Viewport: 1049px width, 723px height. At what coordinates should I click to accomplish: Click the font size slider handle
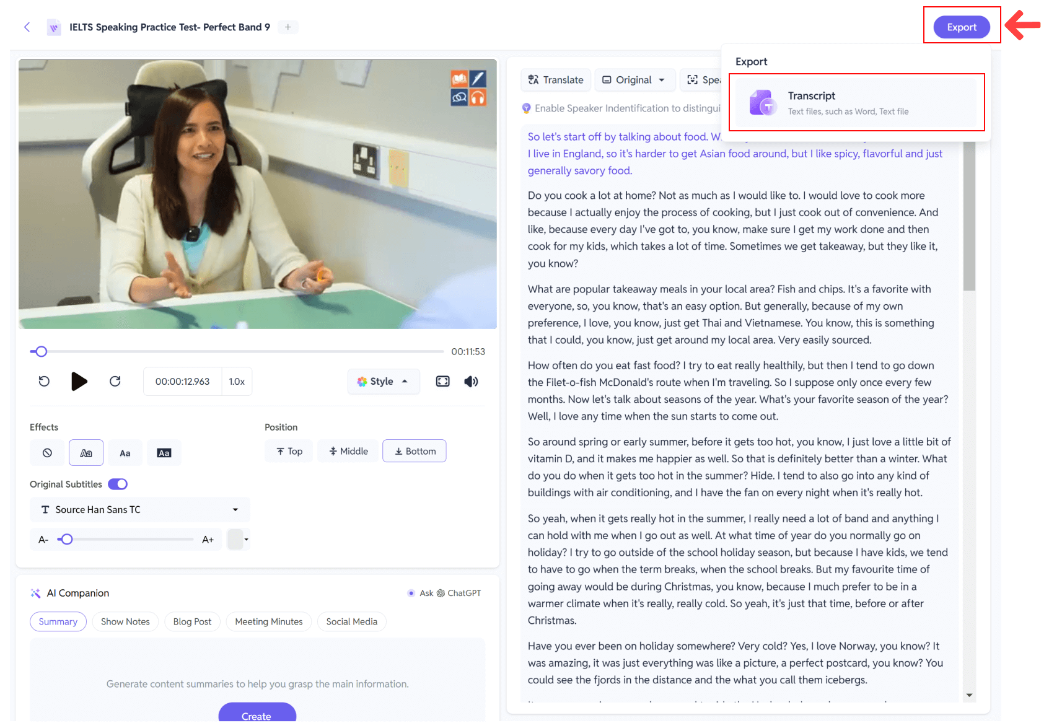[67, 540]
